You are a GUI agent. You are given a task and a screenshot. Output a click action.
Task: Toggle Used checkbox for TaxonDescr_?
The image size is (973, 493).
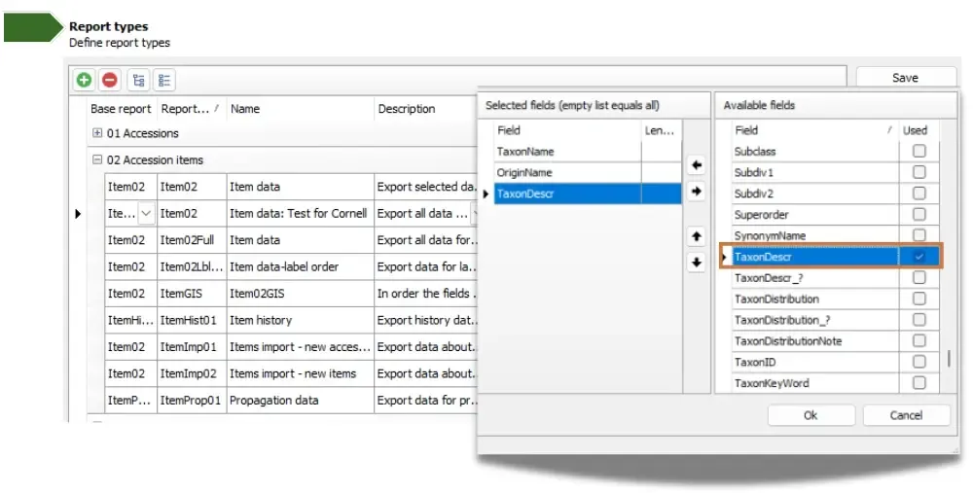(919, 277)
